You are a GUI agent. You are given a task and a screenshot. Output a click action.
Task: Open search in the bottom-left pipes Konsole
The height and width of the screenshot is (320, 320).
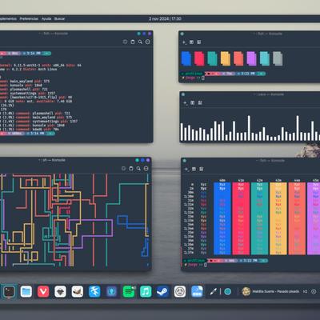[x=138, y=168]
